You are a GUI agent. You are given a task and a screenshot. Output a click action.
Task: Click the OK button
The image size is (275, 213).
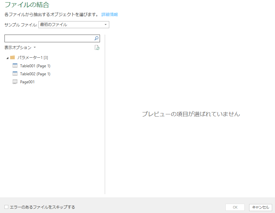pos(235,207)
